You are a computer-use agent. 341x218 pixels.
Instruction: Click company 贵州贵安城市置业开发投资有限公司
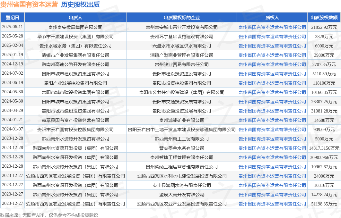click(182, 27)
